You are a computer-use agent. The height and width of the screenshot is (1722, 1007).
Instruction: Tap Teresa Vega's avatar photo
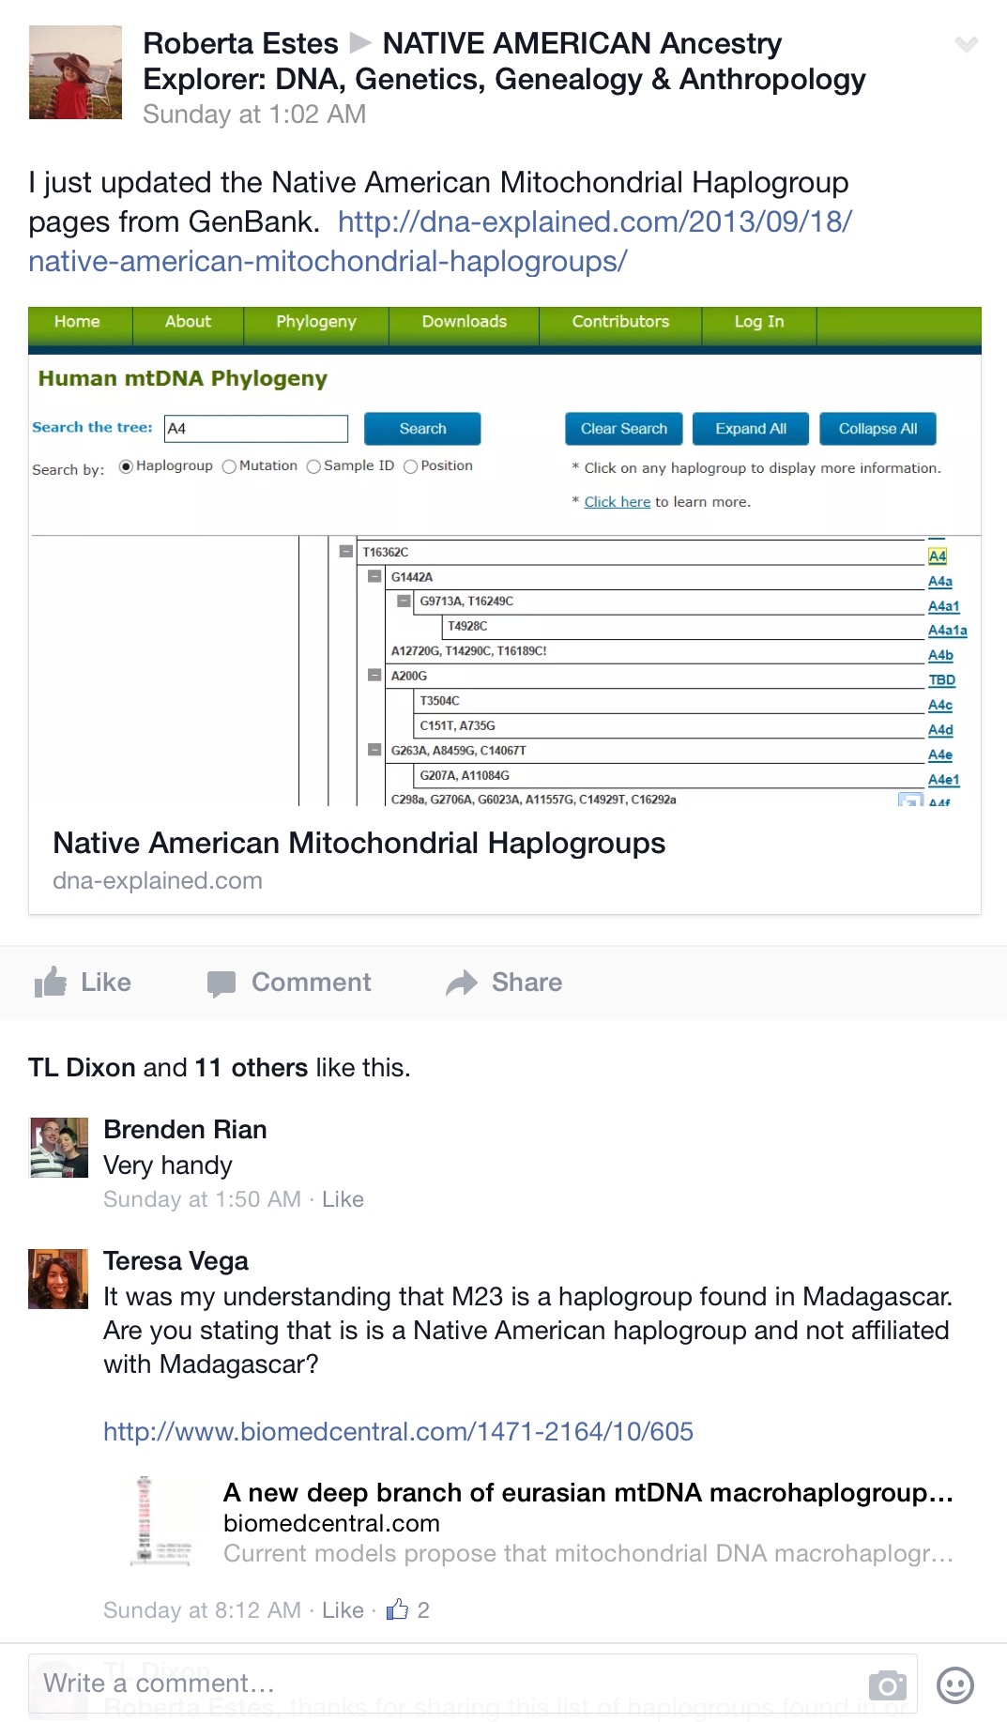[58, 1278]
